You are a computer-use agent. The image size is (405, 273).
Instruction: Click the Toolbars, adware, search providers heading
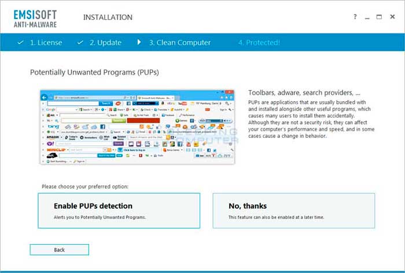coord(304,93)
